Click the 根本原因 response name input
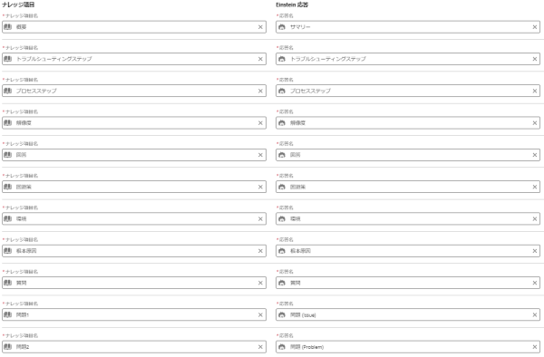Screen dimensions: 544x357 coord(408,251)
